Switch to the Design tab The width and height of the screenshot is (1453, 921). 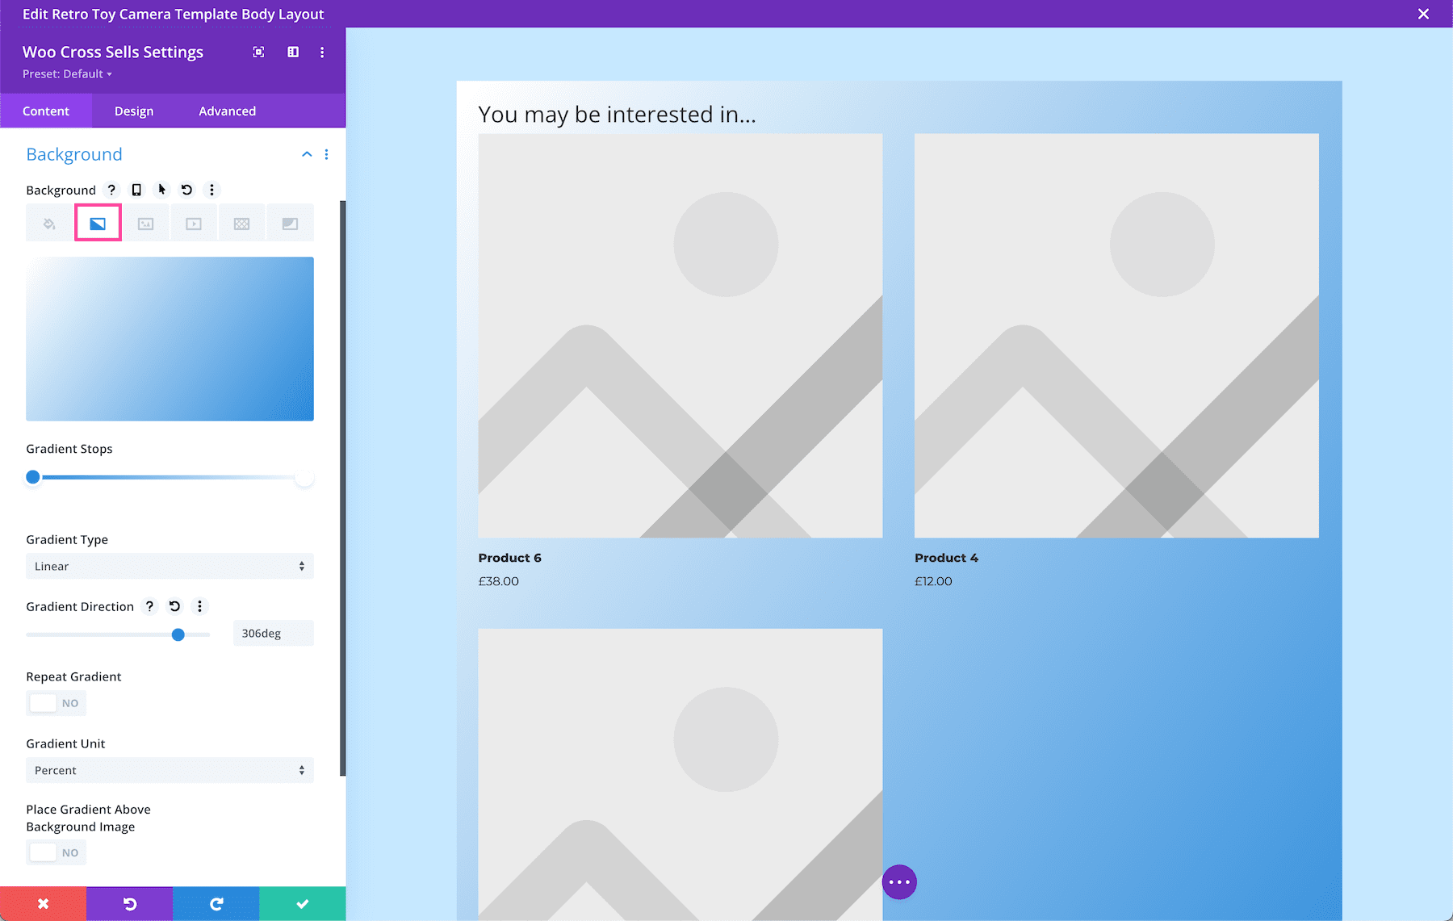click(133, 111)
